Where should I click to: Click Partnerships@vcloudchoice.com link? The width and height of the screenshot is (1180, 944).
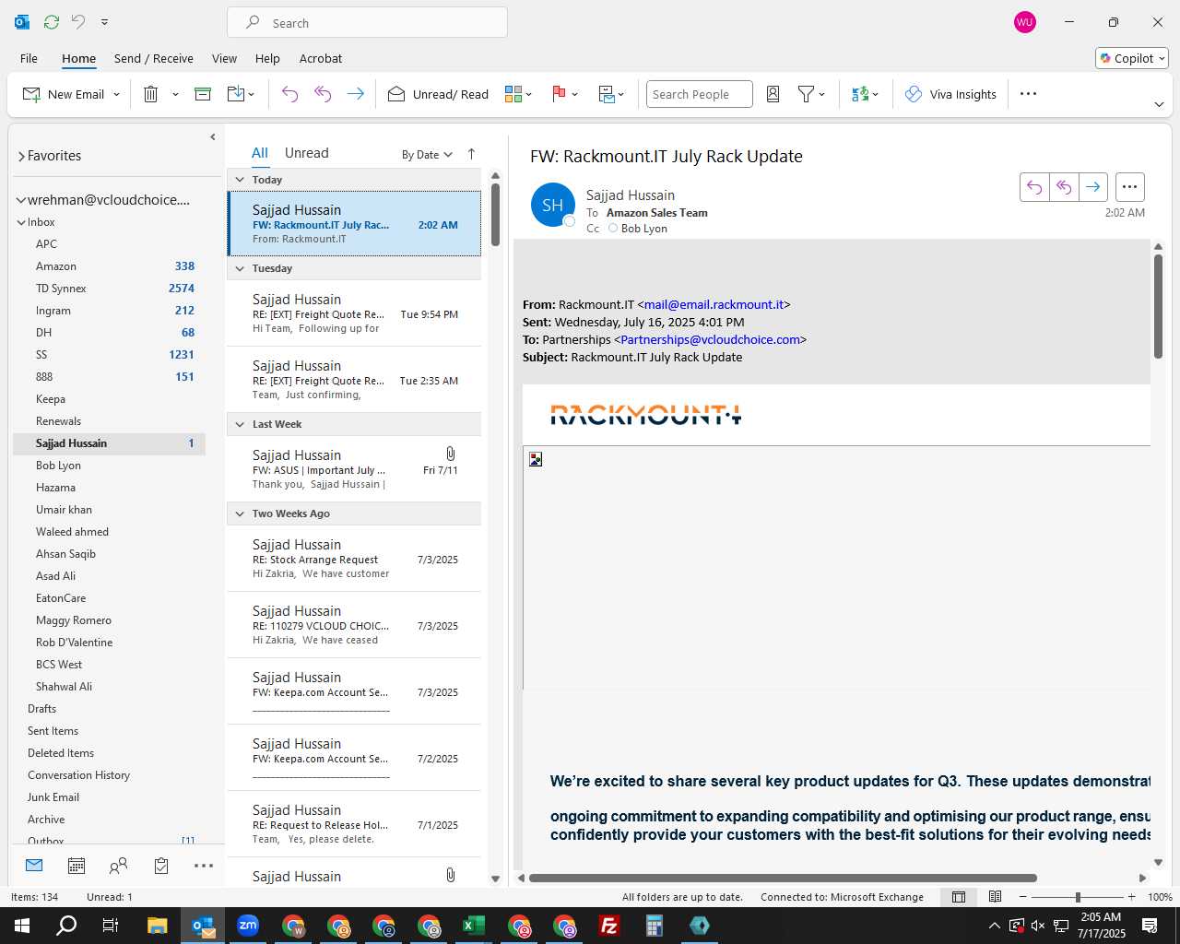tap(710, 339)
